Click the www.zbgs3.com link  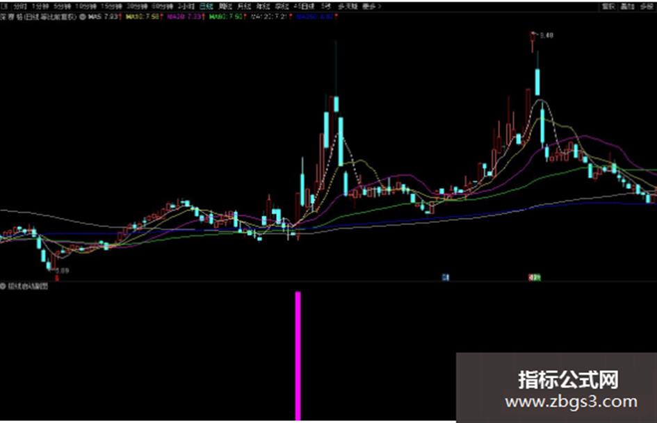point(571,401)
